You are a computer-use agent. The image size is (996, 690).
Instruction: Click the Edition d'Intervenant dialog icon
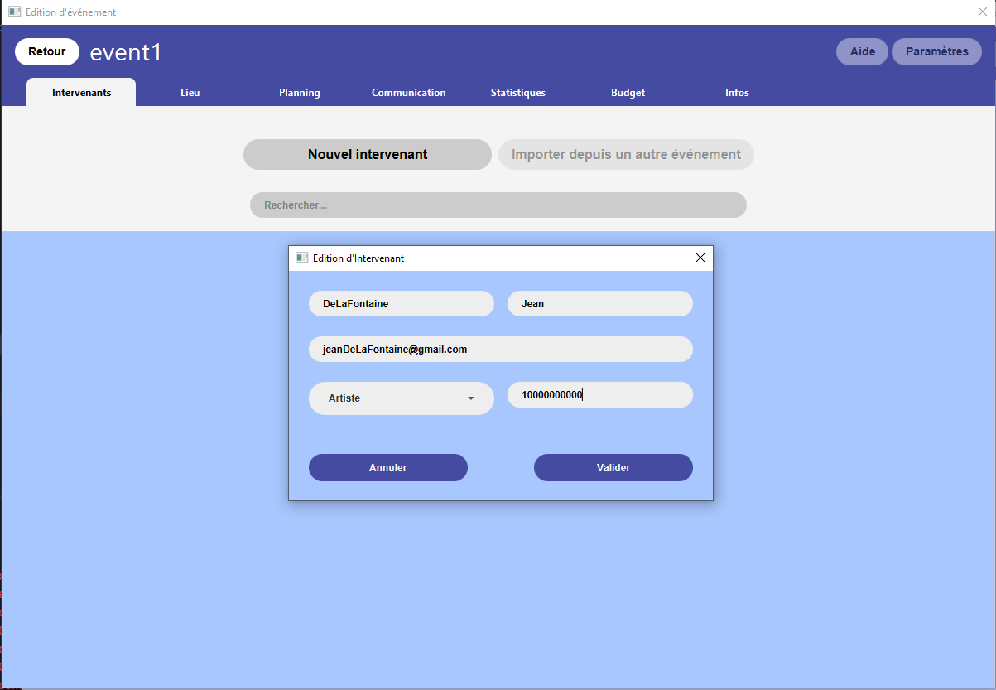301,258
